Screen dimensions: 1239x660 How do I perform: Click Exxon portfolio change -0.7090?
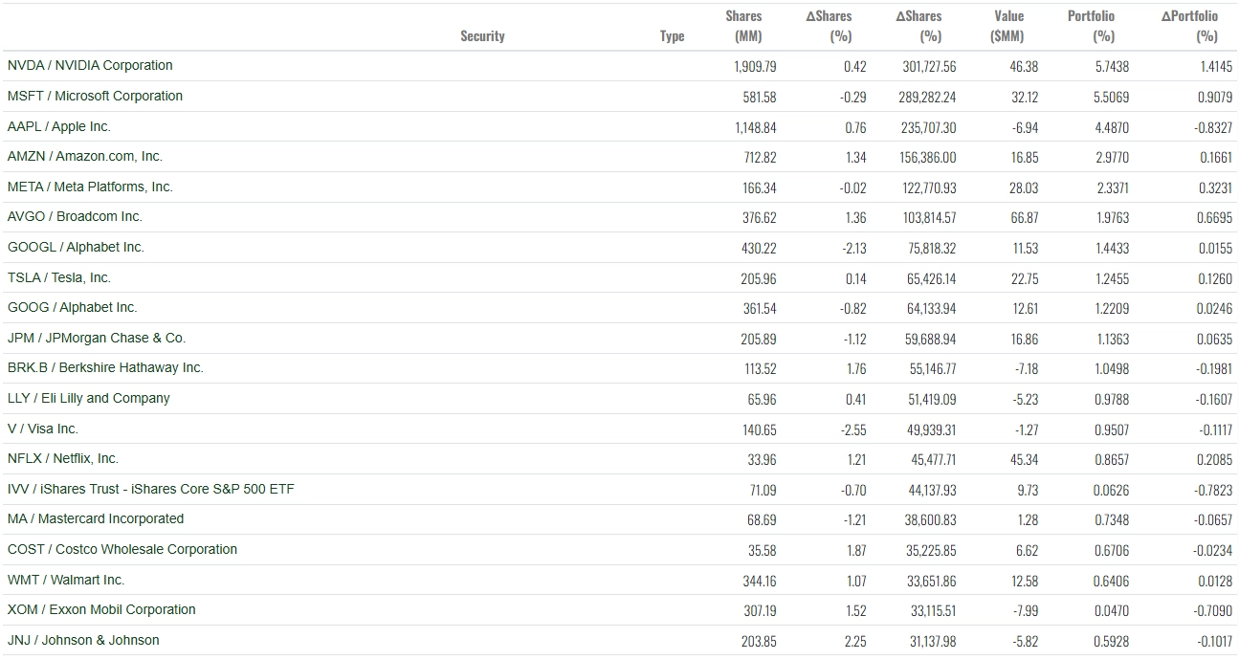point(1215,611)
